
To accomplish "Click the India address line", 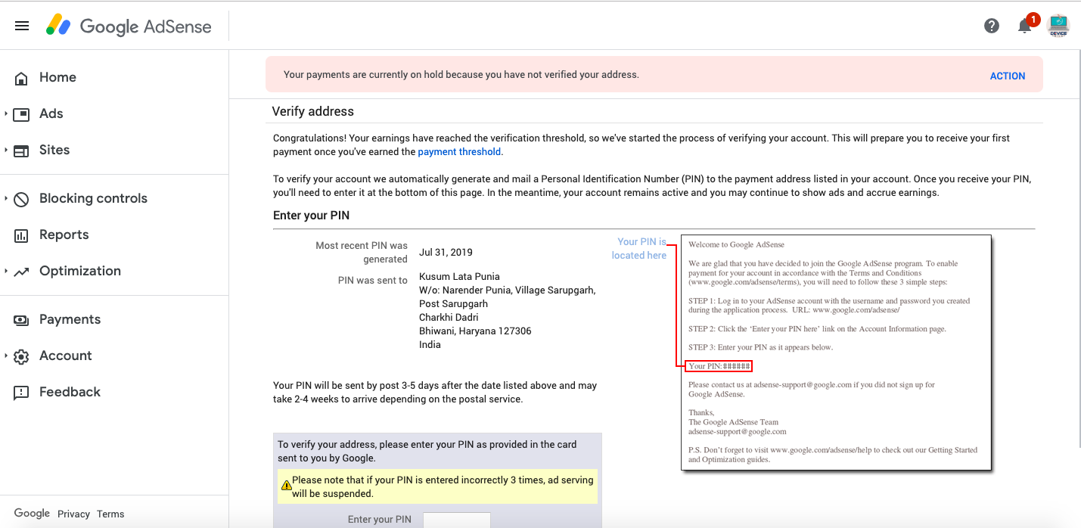I will coord(430,345).
